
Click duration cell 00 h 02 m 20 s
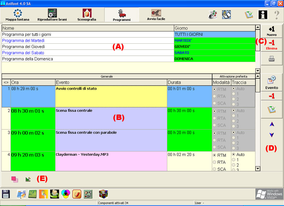click(x=189, y=161)
